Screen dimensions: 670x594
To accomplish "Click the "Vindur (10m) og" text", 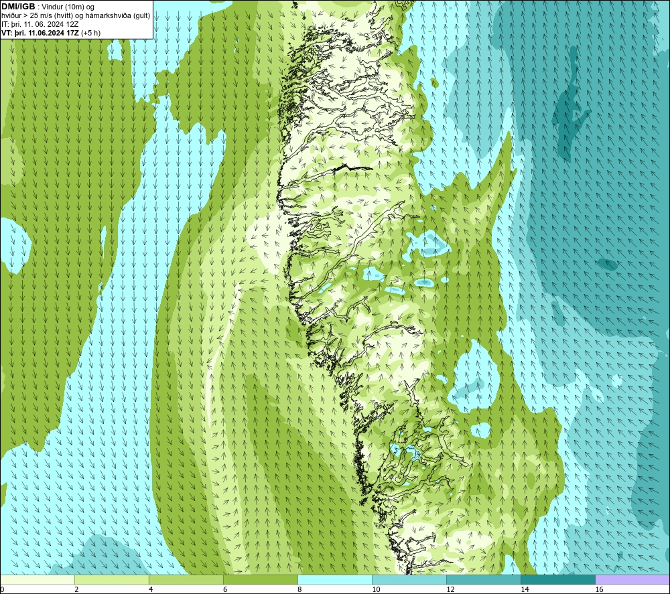I will 68,7.
